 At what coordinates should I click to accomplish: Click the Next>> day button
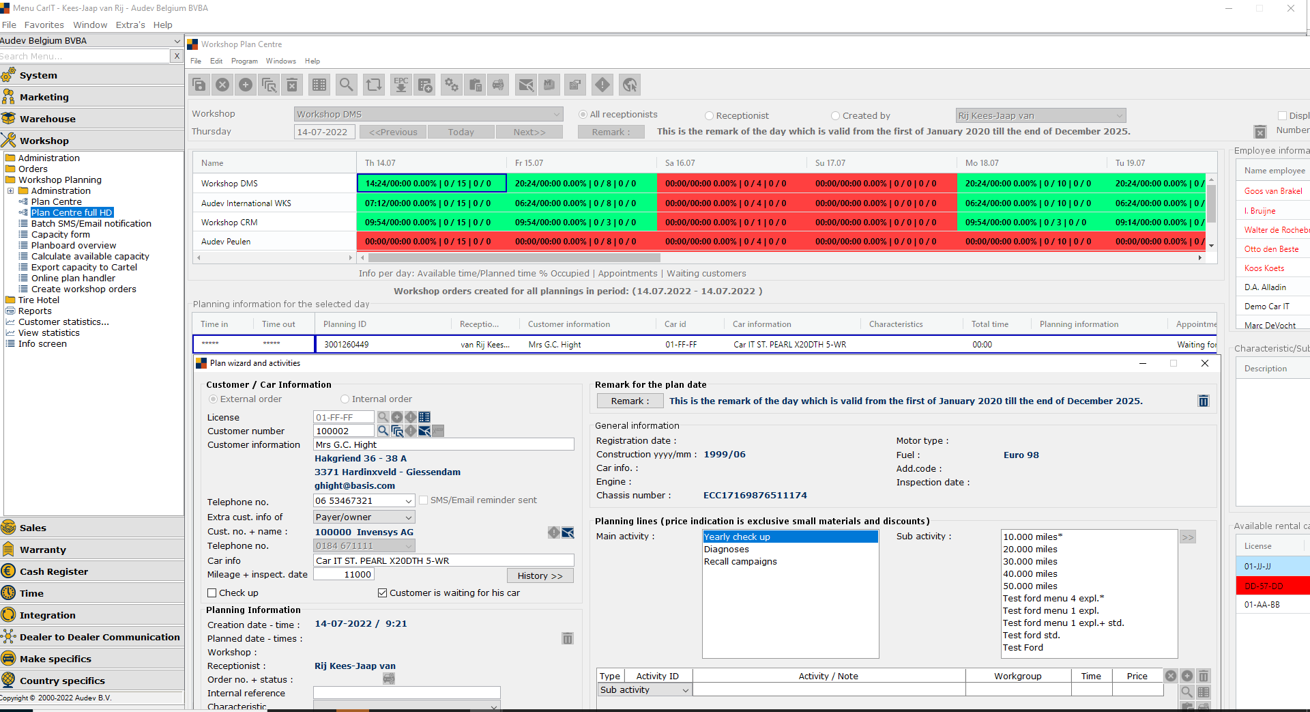click(x=529, y=132)
